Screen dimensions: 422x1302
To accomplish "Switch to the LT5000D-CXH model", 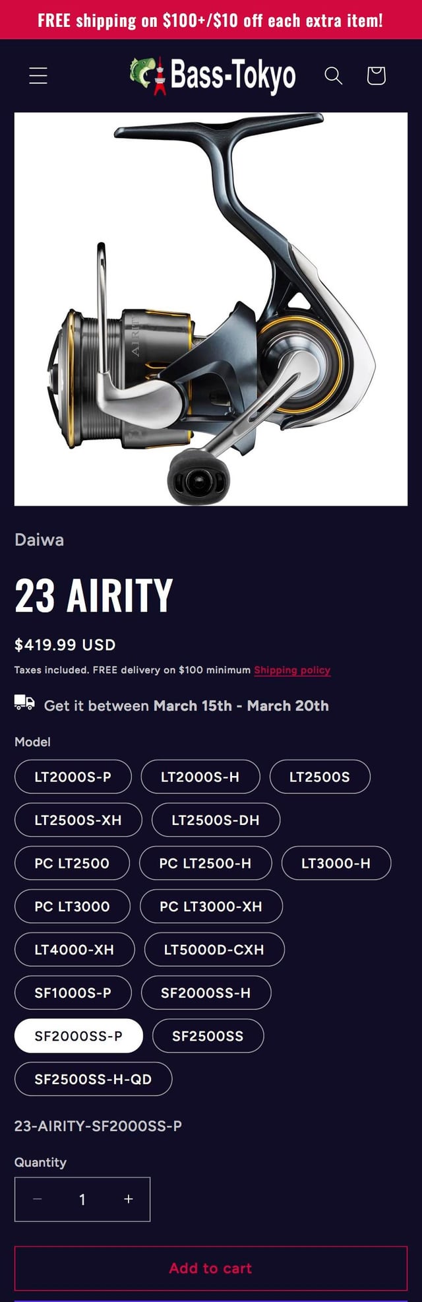I will coord(214,950).
